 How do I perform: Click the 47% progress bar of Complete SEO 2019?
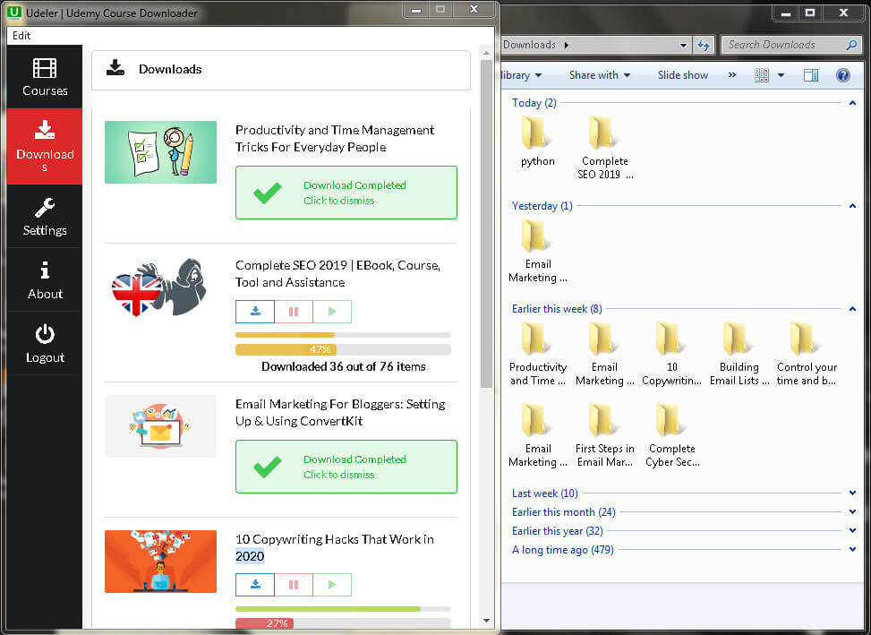tap(343, 349)
